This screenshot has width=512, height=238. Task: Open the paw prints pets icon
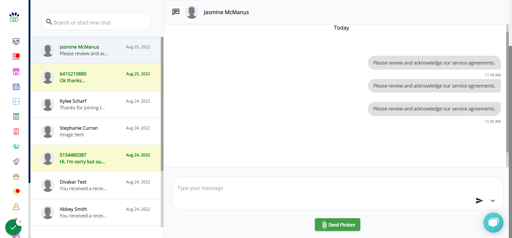tap(16, 176)
